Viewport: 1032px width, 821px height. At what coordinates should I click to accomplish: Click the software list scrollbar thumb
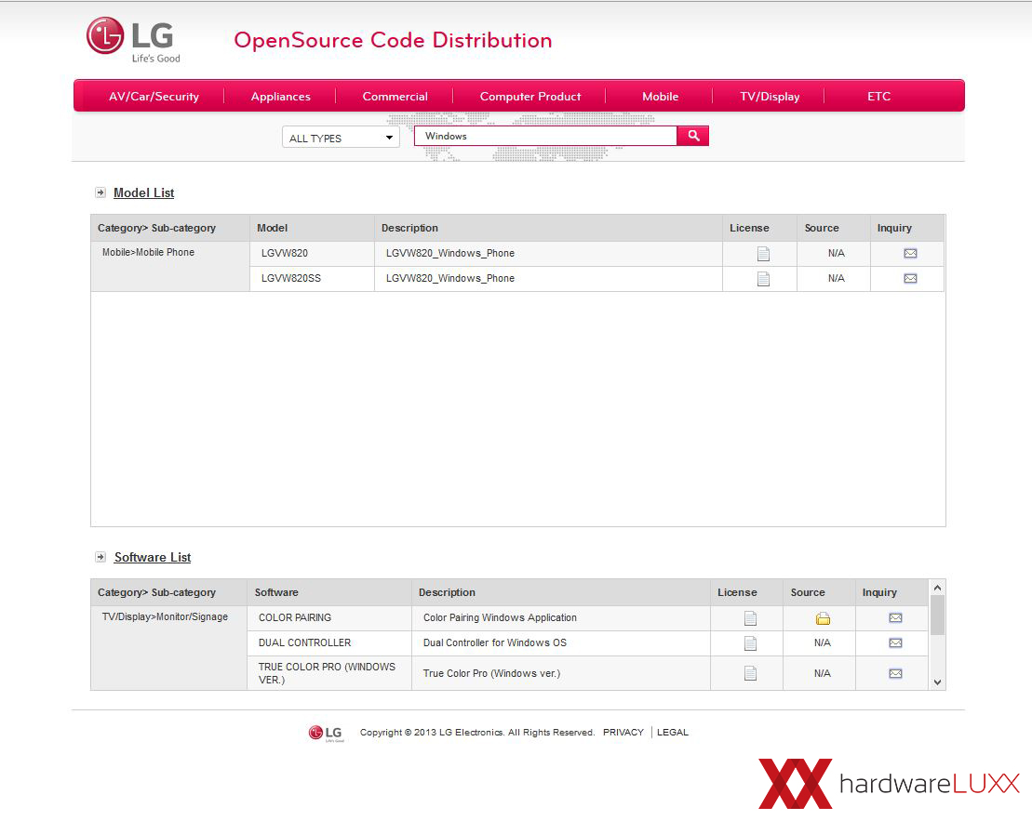point(937,615)
